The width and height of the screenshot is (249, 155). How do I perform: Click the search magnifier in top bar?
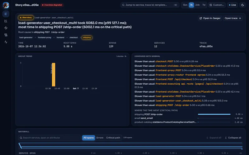click(x=123, y=5)
